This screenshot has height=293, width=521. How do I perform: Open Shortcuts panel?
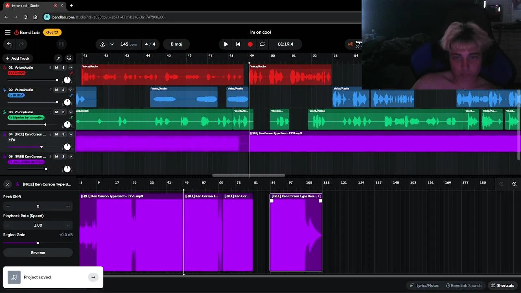click(x=502, y=285)
